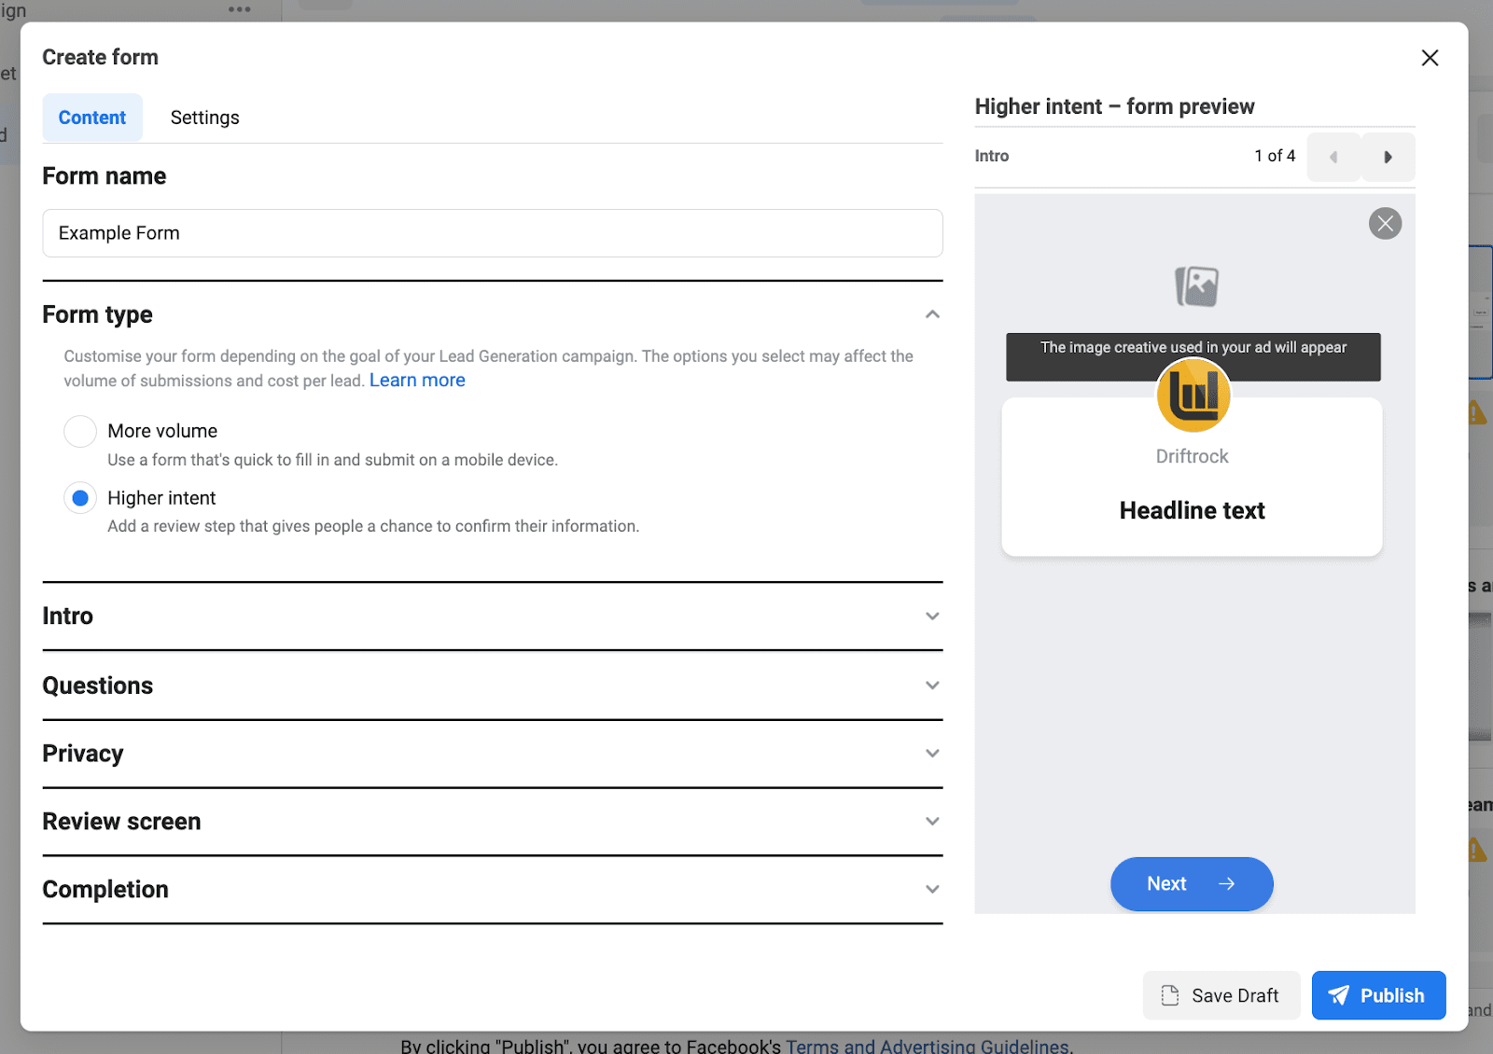Click the three-dot menu behind the dialog
Image resolution: width=1493 pixels, height=1054 pixels.
point(240,9)
